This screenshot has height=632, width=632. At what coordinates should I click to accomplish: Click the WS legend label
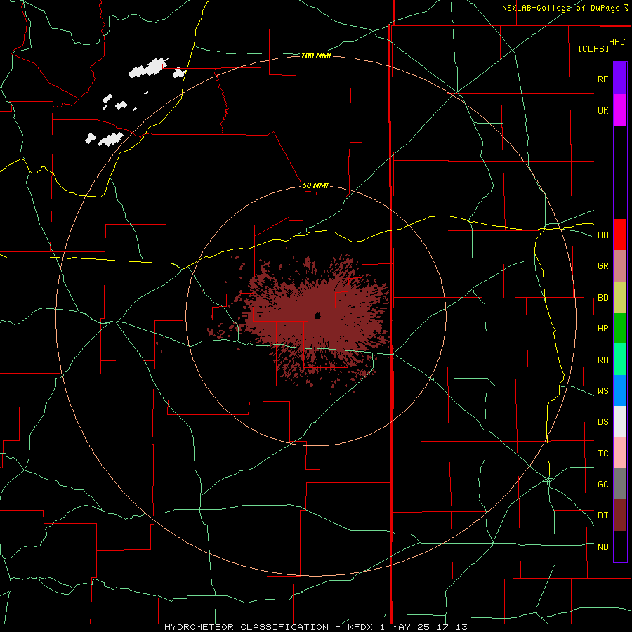point(603,391)
